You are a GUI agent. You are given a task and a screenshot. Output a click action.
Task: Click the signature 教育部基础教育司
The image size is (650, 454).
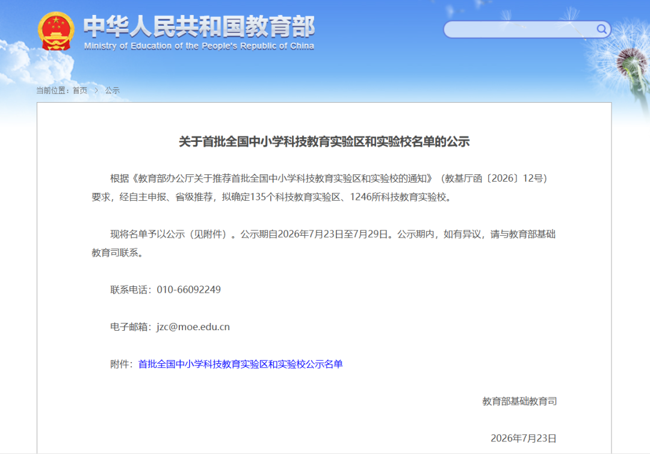(519, 401)
